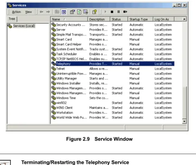196x165 pixels.
Task: Click the Simple Mail Transport service icon
Action: tap(54, 35)
